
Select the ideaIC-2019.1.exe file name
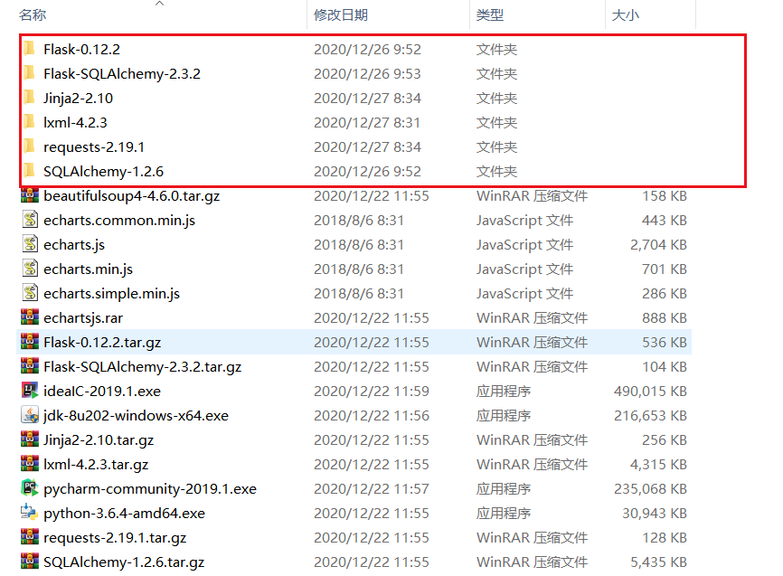pyautogui.click(x=102, y=392)
